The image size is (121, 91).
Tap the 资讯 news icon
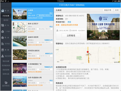coord(3,25)
